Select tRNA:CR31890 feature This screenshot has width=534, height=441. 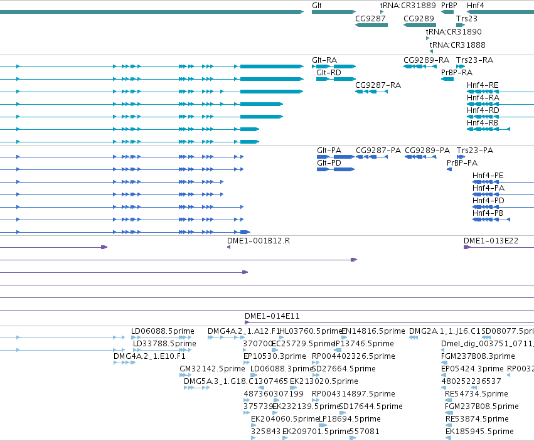(x=427, y=38)
